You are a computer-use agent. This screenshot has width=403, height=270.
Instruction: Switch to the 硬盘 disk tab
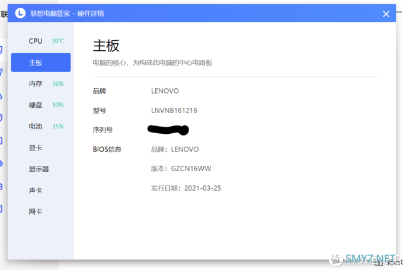[x=41, y=105]
